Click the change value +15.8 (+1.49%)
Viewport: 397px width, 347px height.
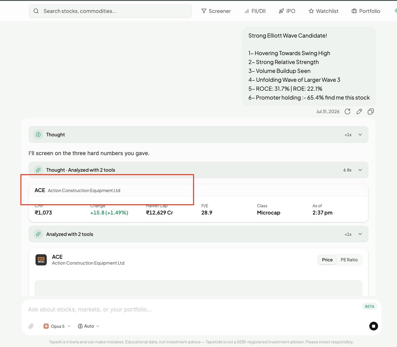(x=109, y=213)
